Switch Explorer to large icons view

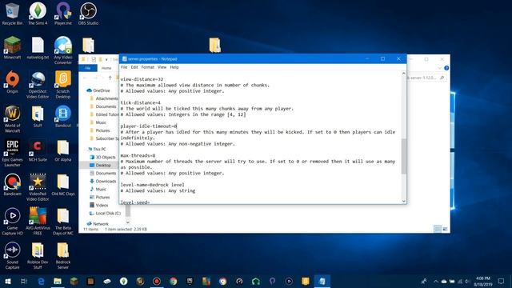[x=445, y=229]
